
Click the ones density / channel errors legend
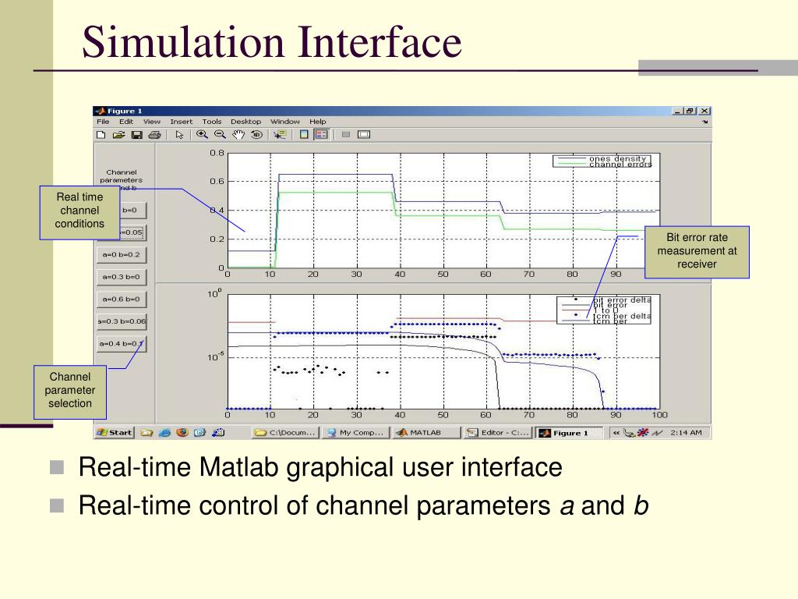[x=602, y=161]
